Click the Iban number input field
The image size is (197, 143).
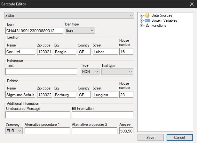(x=34, y=31)
